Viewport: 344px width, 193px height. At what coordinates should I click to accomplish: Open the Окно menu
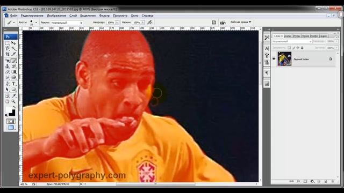coord(134,16)
